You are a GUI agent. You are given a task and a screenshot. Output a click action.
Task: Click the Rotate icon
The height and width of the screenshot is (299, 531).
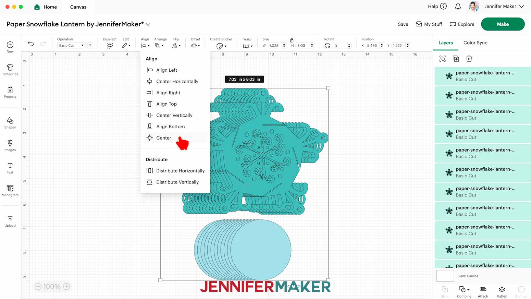tap(328, 46)
